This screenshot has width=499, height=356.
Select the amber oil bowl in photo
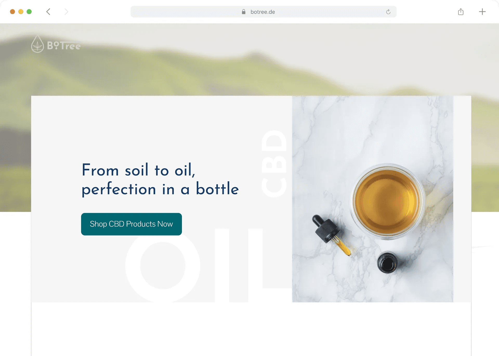point(388,202)
